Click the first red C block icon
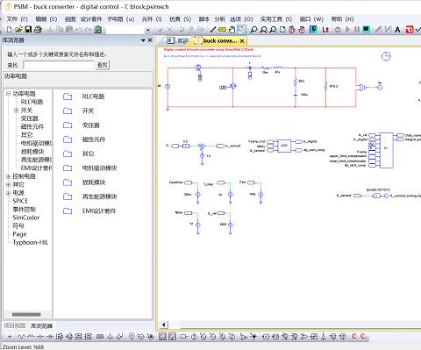 click(354, 337)
